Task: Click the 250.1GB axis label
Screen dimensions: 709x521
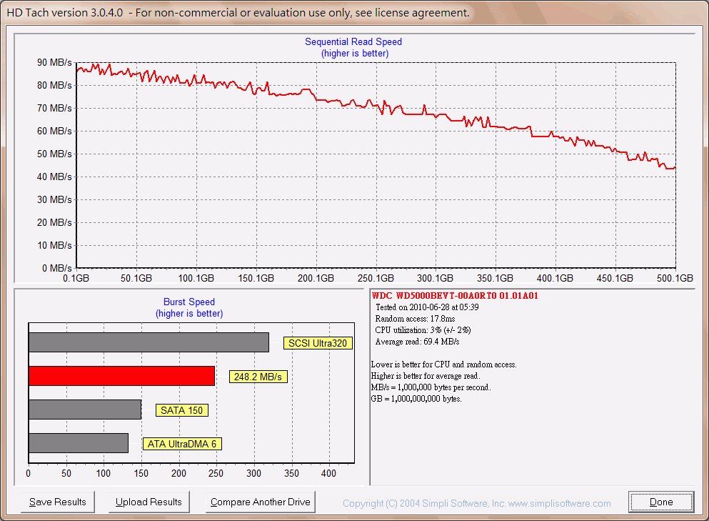Action: pos(376,279)
